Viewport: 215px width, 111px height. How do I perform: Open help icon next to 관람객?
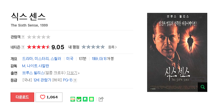coord(23,37)
